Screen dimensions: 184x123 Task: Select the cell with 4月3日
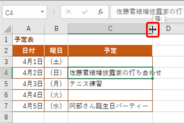point(28,84)
